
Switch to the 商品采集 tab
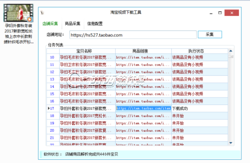click(x=72, y=24)
